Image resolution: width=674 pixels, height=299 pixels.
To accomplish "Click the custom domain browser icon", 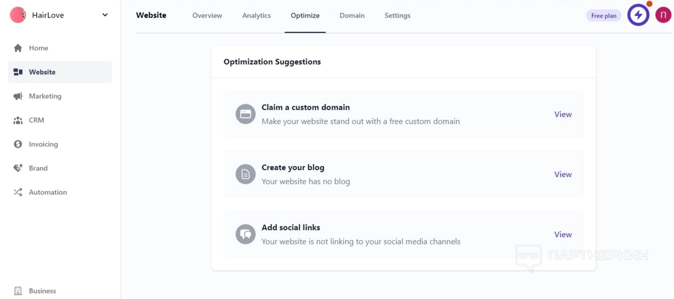I will point(246,114).
